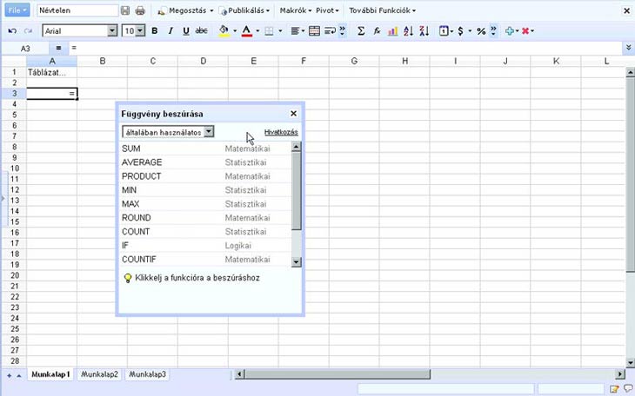Click the undo arrow icon
Viewport: 635px width, 396px height.
point(12,31)
